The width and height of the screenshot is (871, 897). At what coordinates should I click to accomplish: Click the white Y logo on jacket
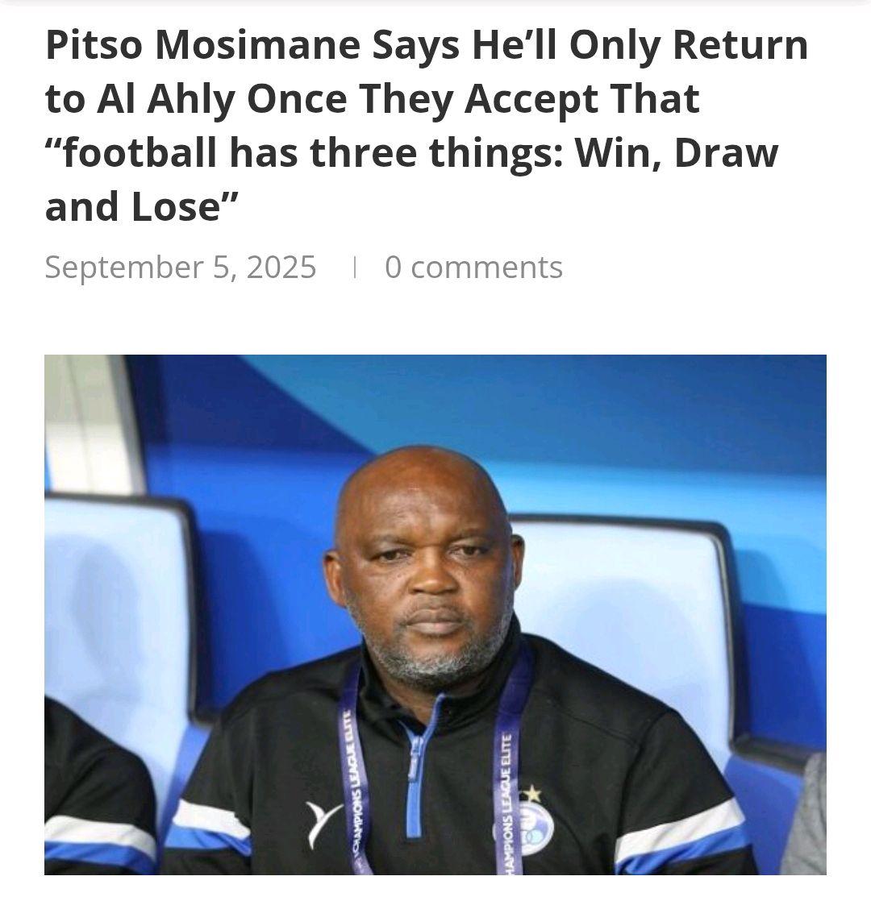[x=323, y=823]
